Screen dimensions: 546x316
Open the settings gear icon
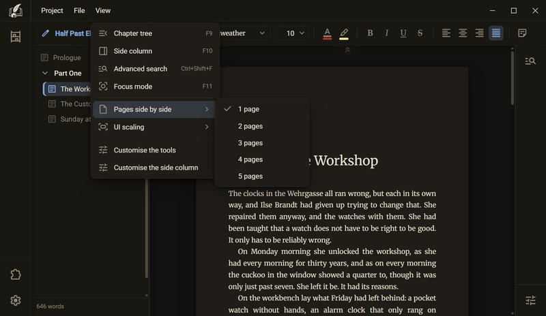(x=15, y=300)
